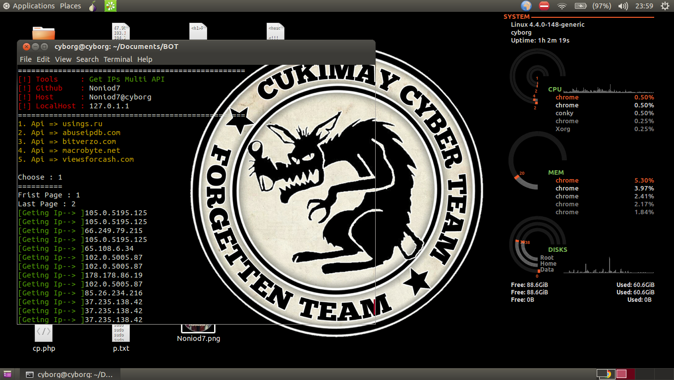
Task: Open the terminal Search menu
Action: 87,59
